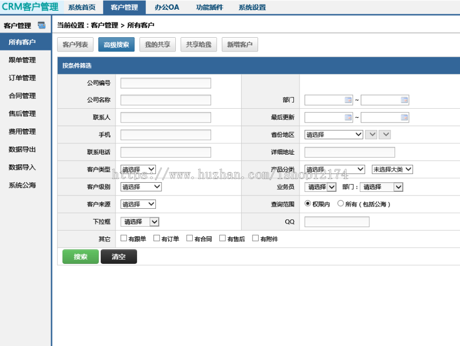Open the calendar picker for the first 部门 date field
The image size is (460, 346).
click(x=347, y=100)
